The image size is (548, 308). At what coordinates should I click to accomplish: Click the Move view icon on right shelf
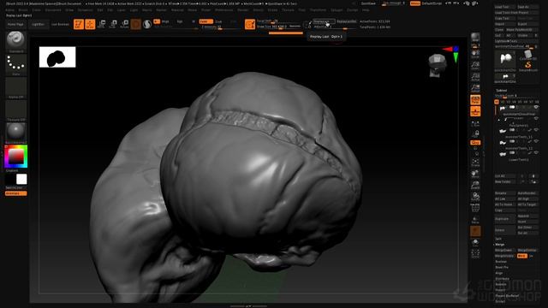[x=475, y=174]
